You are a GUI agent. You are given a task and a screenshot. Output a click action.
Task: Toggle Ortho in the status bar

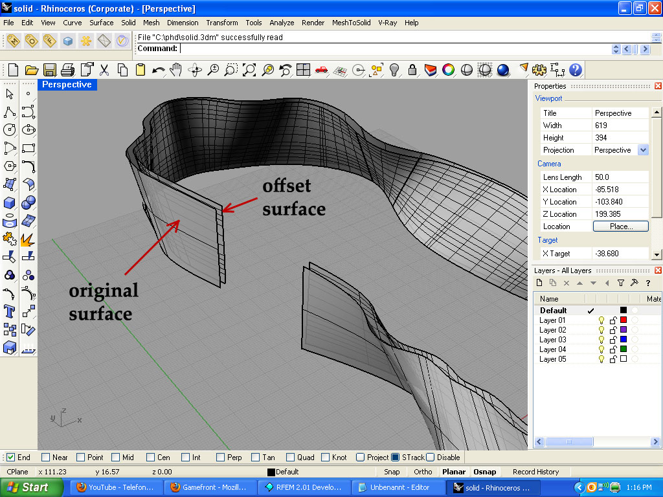423,472
